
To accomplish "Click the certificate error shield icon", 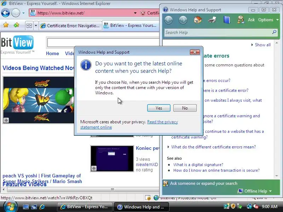I will [143, 13].
